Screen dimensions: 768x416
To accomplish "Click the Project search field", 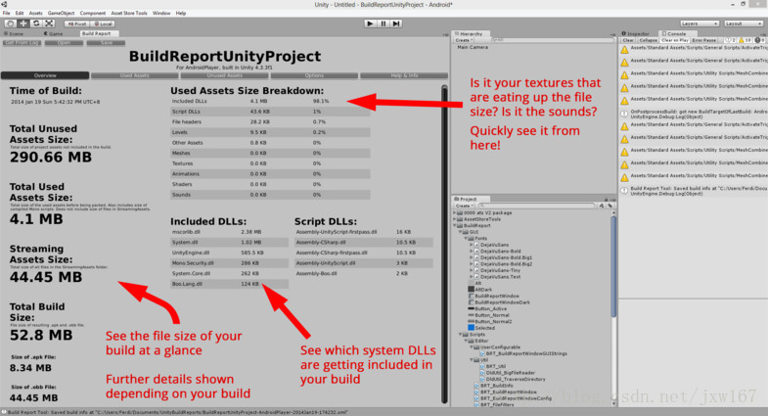I will click(536, 206).
